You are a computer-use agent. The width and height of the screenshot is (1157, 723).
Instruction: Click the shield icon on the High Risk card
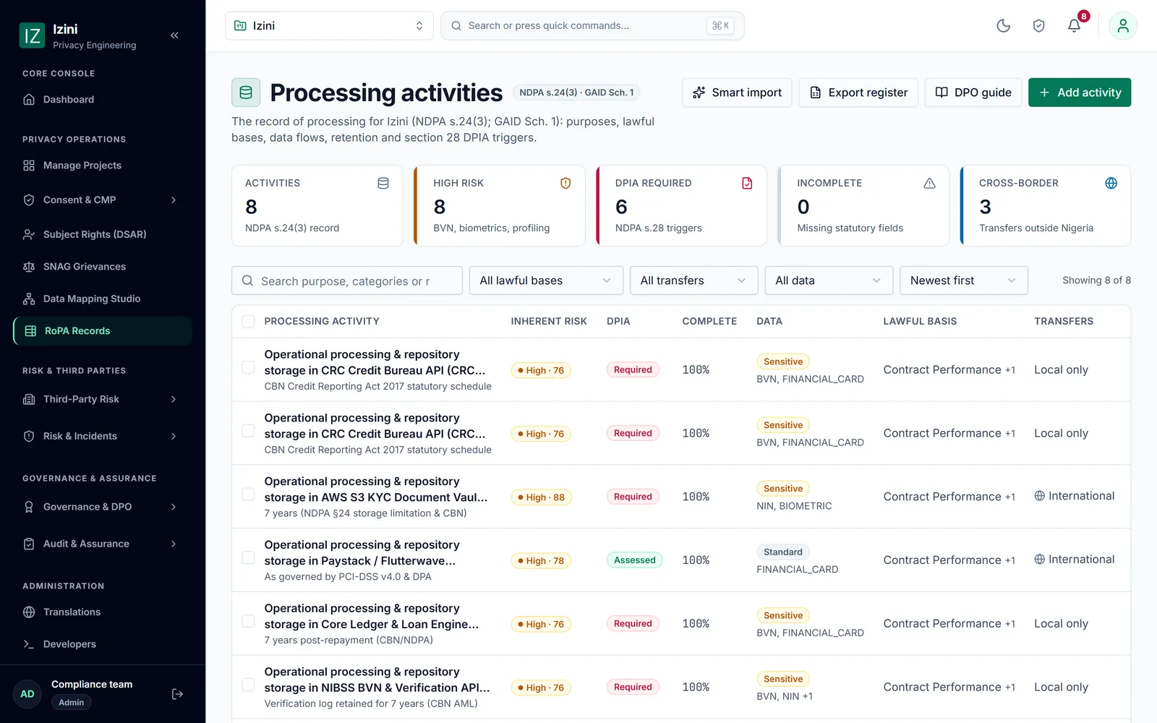tap(565, 184)
